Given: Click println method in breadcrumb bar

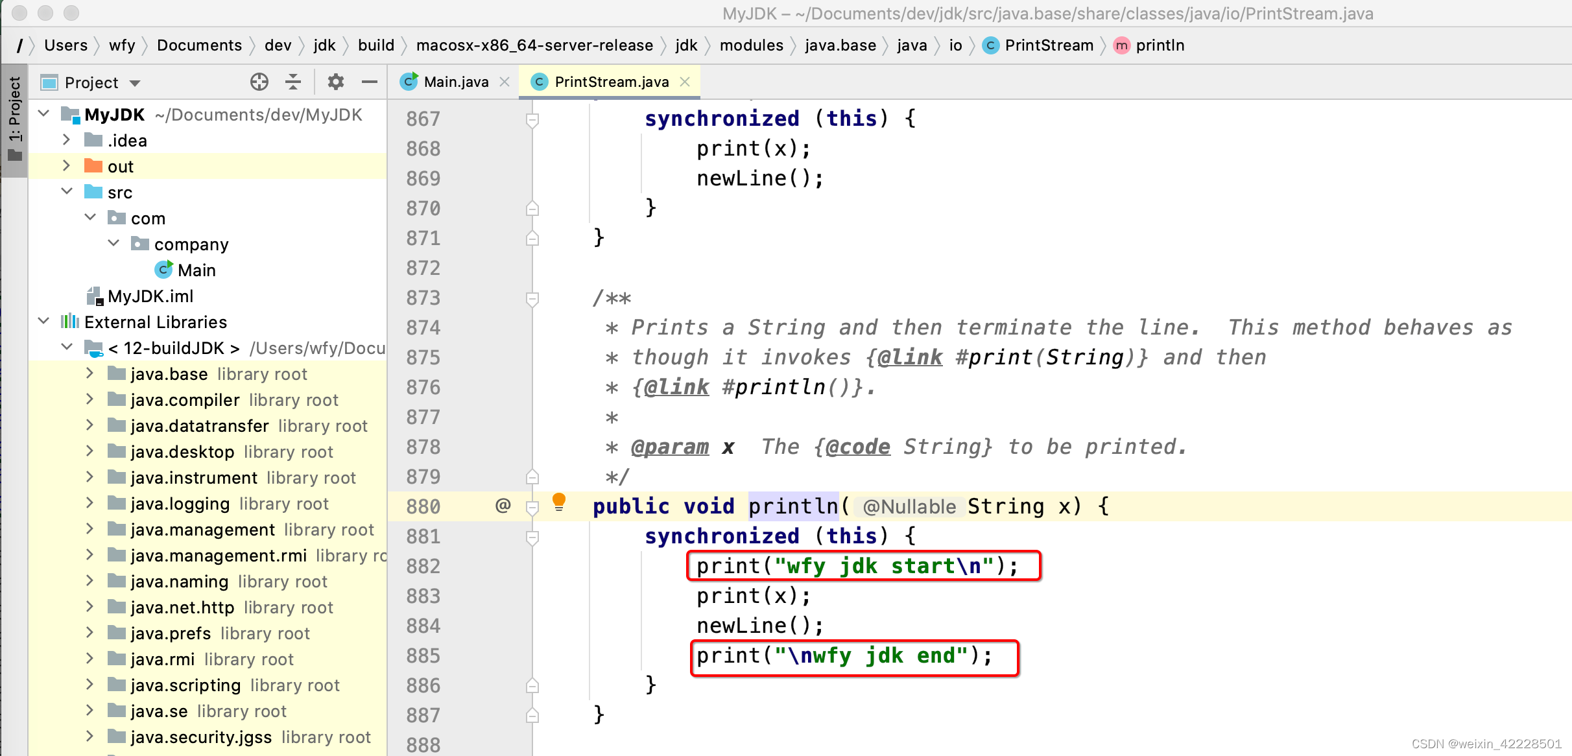Looking at the screenshot, I should pos(1160,45).
